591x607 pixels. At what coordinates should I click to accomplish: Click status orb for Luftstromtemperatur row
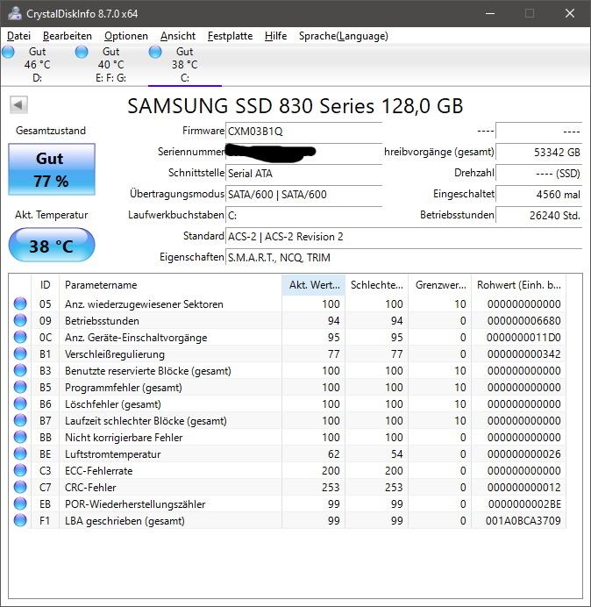tap(20, 453)
